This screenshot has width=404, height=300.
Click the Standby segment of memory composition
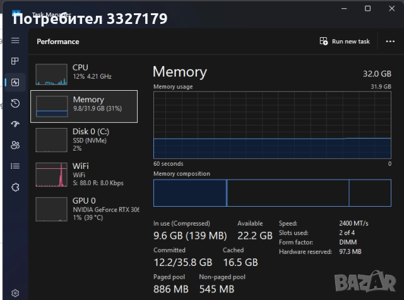click(288, 193)
